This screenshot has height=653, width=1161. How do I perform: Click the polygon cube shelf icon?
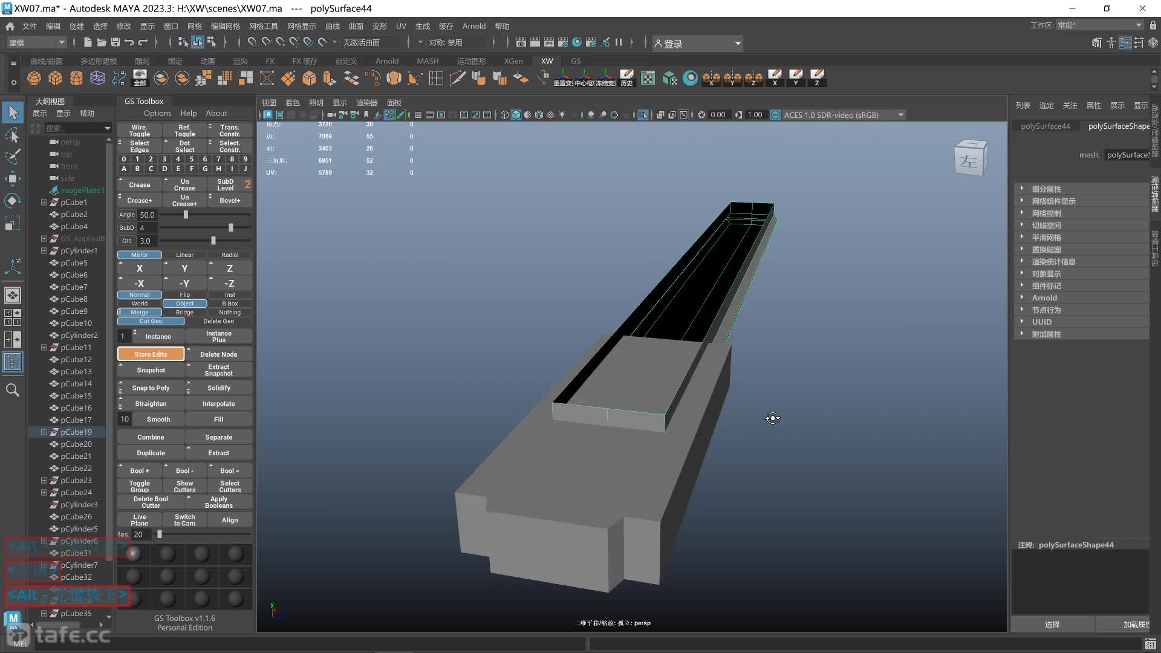56,78
